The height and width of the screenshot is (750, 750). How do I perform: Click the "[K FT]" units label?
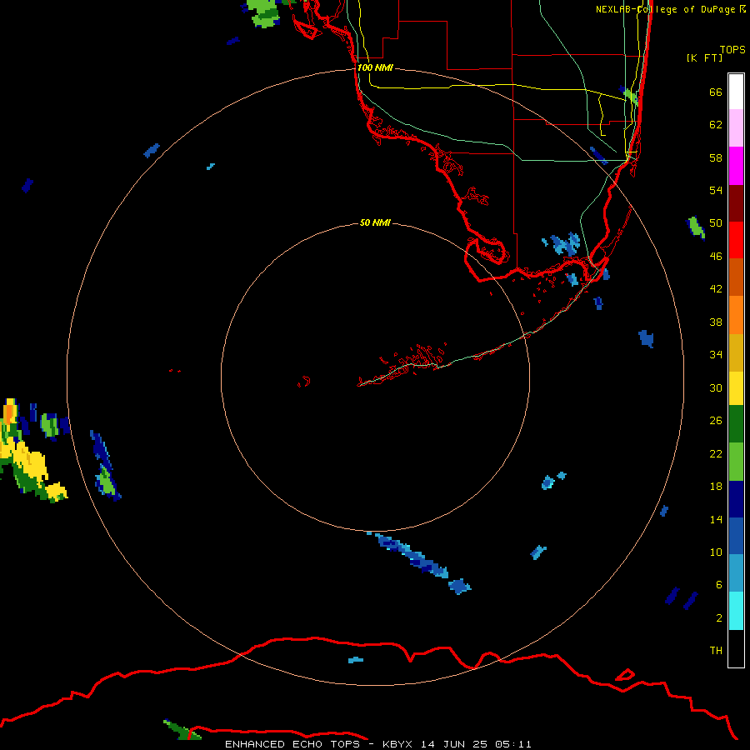click(704, 57)
